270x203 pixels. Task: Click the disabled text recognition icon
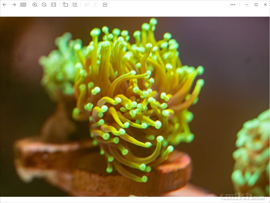[96, 5]
